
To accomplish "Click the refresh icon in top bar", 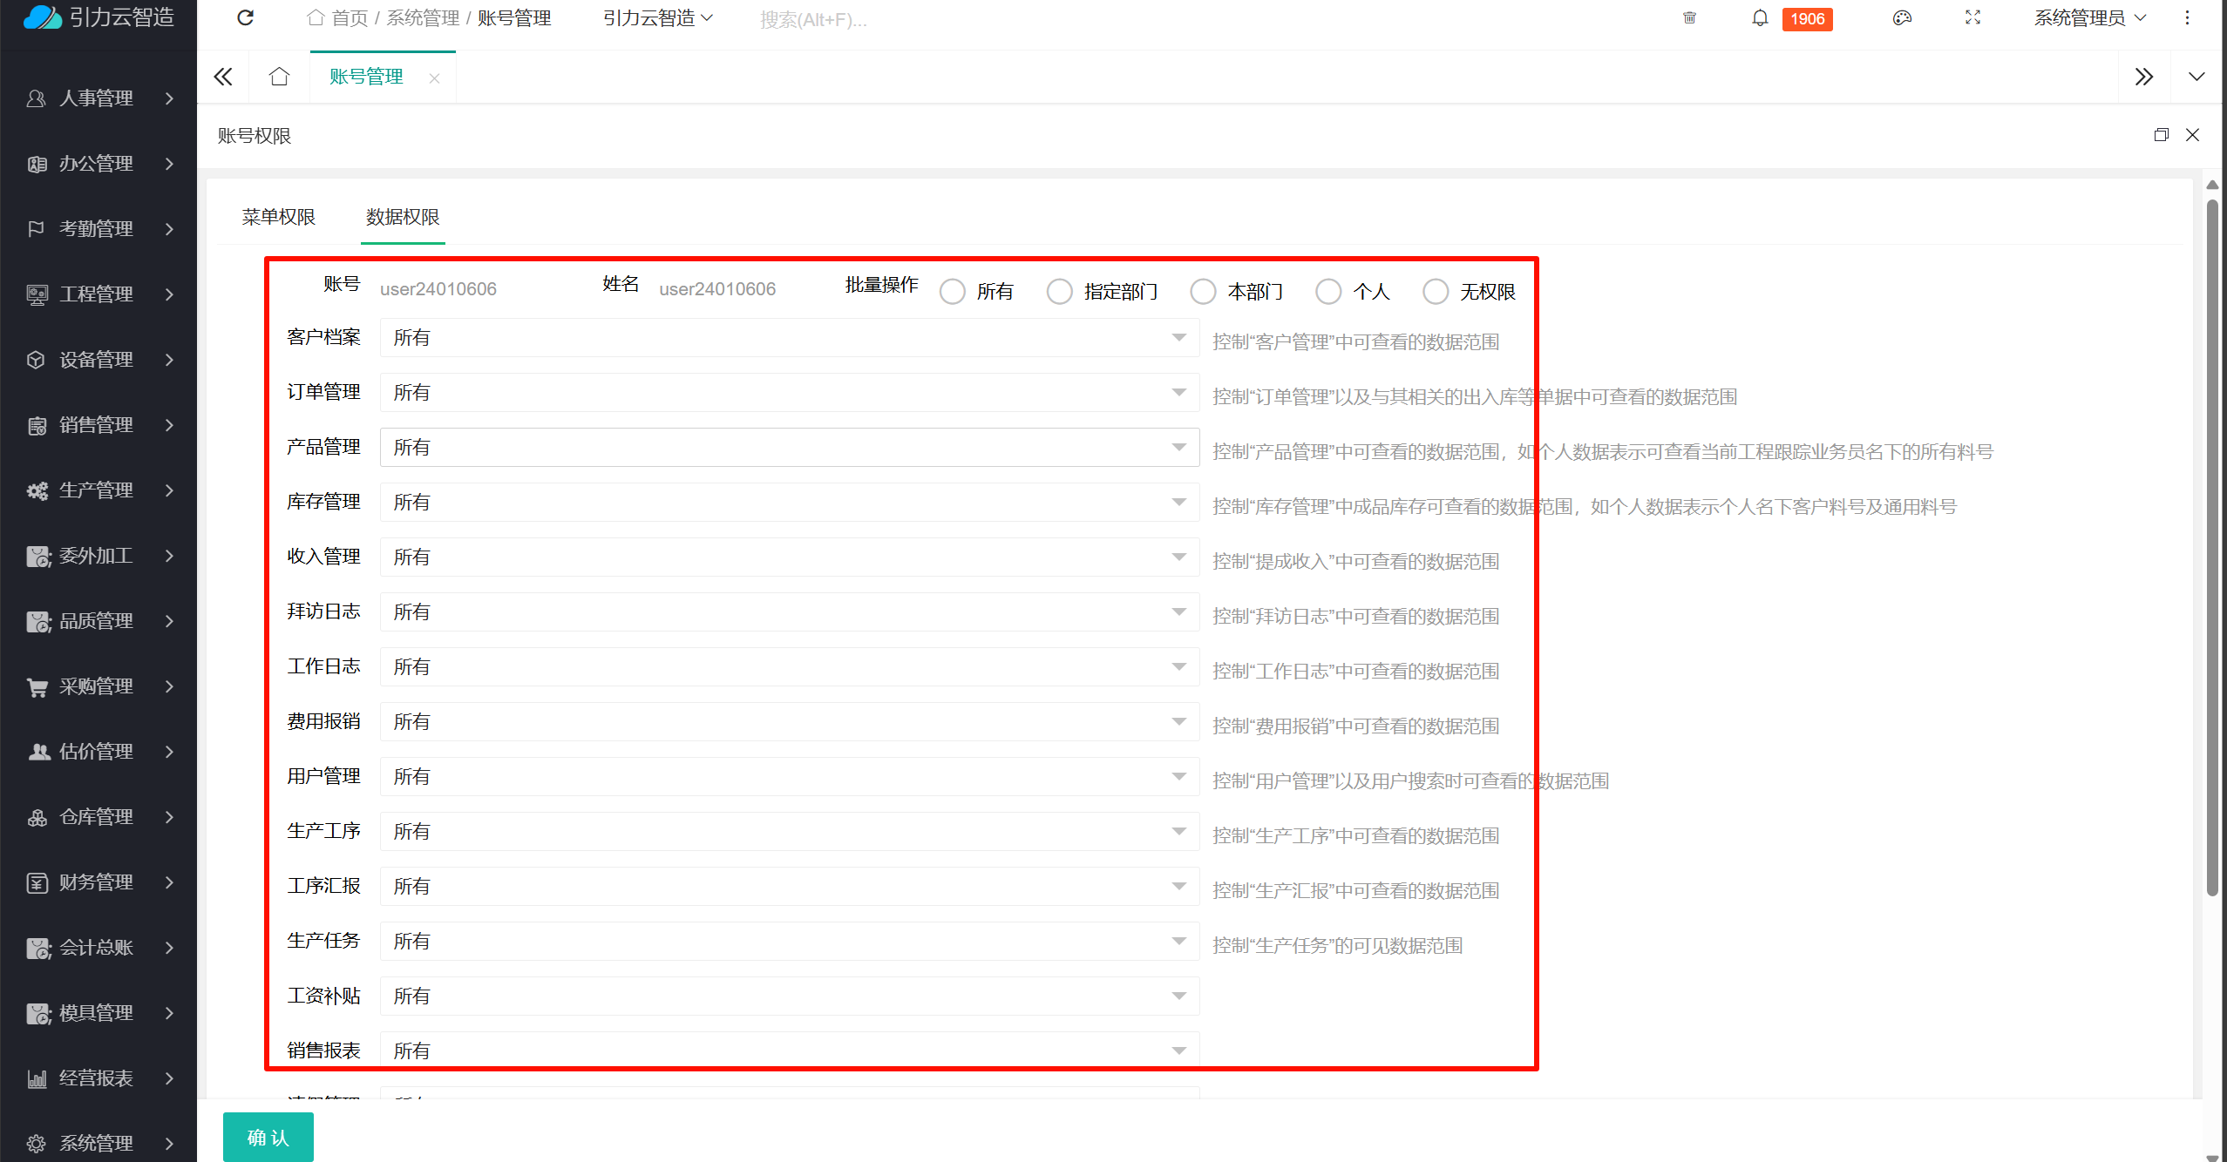I will point(246,18).
